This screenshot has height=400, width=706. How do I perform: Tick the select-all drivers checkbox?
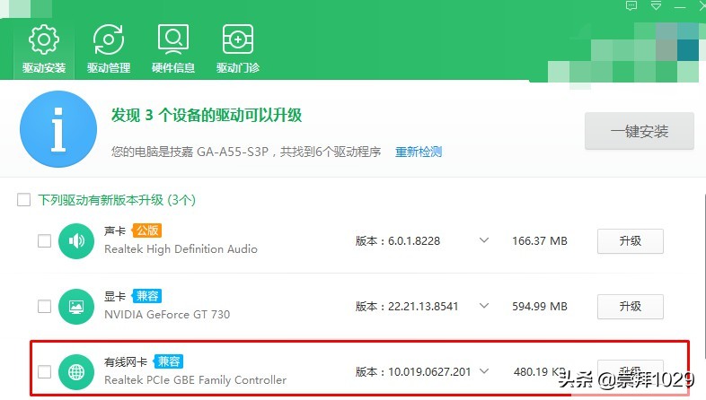click(24, 200)
